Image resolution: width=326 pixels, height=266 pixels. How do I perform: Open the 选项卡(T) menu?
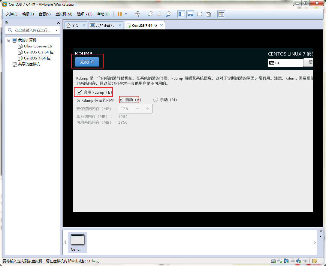pos(85,14)
